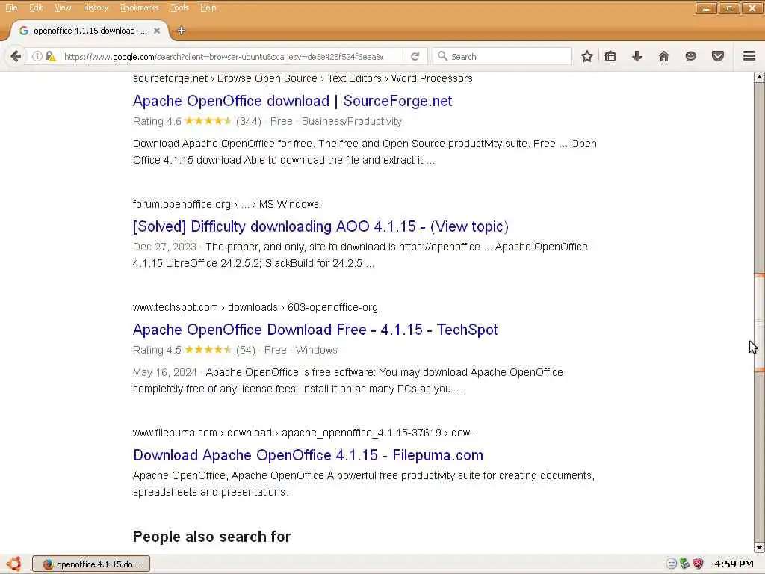The image size is (765, 574).
Task: Open the Help menu
Action: tap(208, 7)
